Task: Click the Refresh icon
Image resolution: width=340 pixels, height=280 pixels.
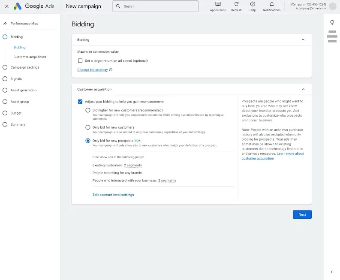Action: (236, 4)
